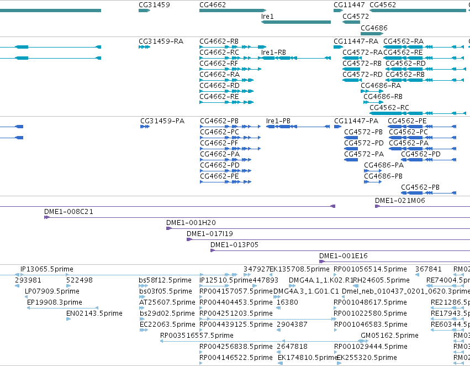Screen dimensions: 470x366
Task: Select transcript CG4662-RD
Action: (219, 86)
